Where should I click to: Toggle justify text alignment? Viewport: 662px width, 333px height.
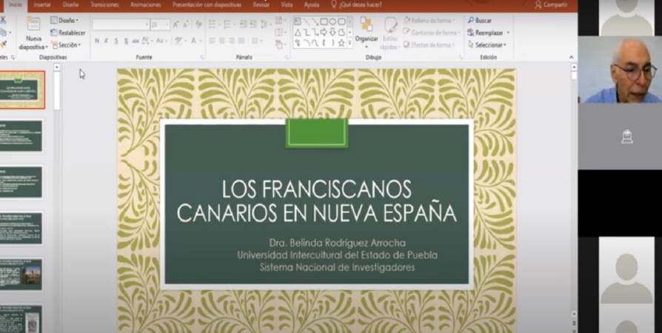point(241,41)
